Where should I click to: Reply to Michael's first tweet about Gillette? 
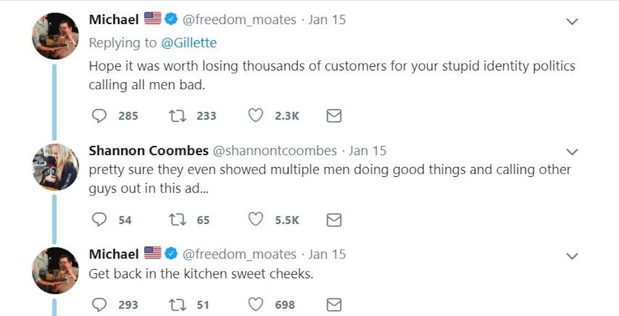99,116
